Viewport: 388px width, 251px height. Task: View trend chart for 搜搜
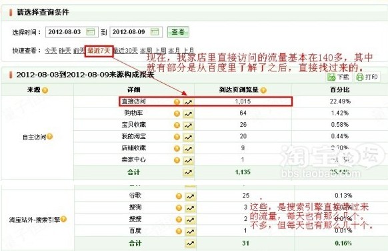click(x=190, y=220)
